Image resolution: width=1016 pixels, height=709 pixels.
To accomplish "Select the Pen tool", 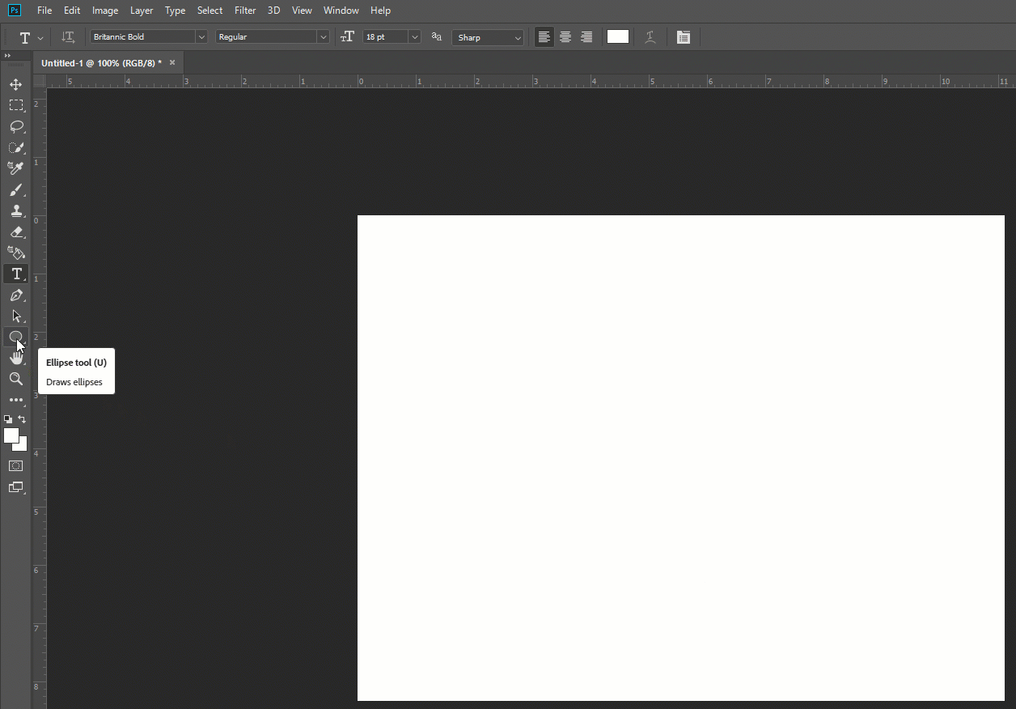I will tap(16, 295).
